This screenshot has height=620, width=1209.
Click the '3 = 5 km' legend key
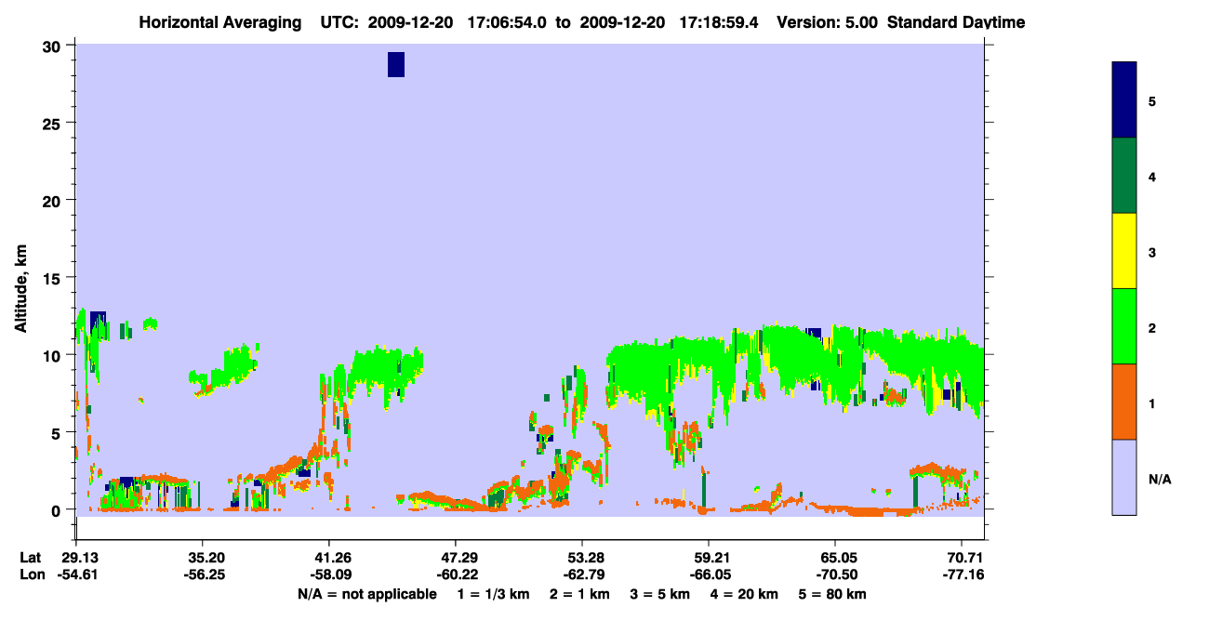(660, 595)
